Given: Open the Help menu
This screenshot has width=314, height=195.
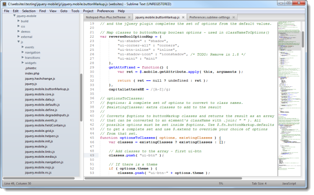Looking at the screenshot, I should (121, 11).
